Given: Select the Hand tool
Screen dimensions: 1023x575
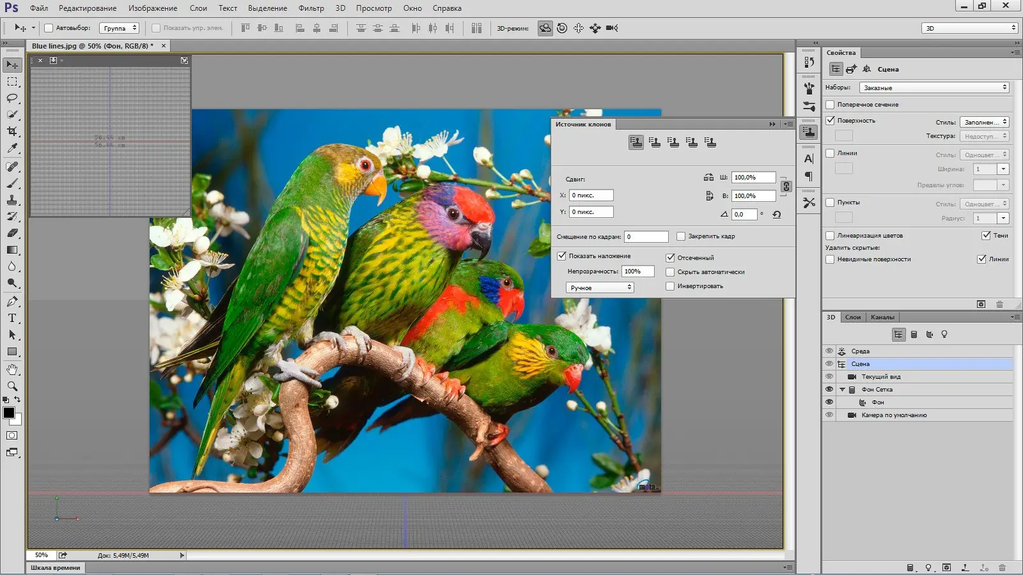Looking at the screenshot, I should click(x=12, y=369).
